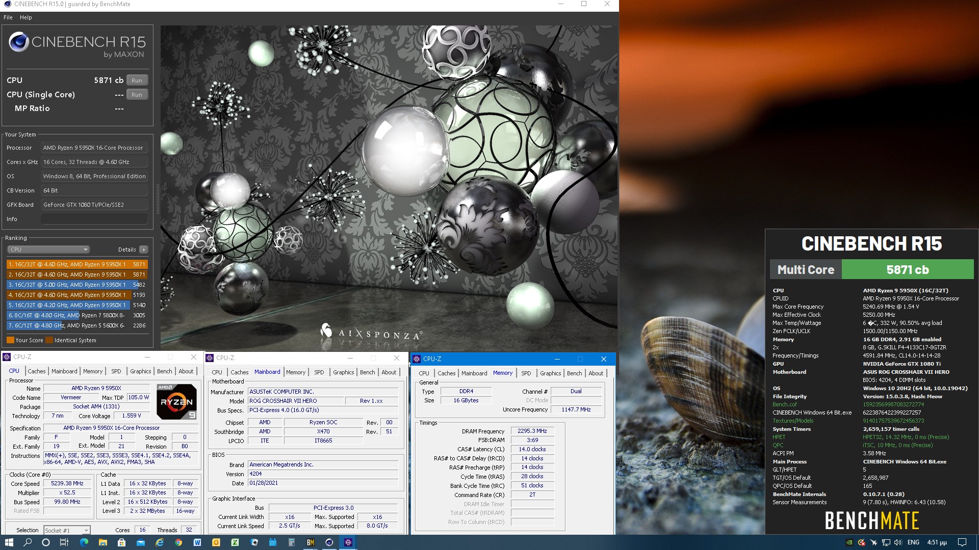
Task: Select ranking row 1 with 4.60 GHz
Action: click(x=77, y=264)
